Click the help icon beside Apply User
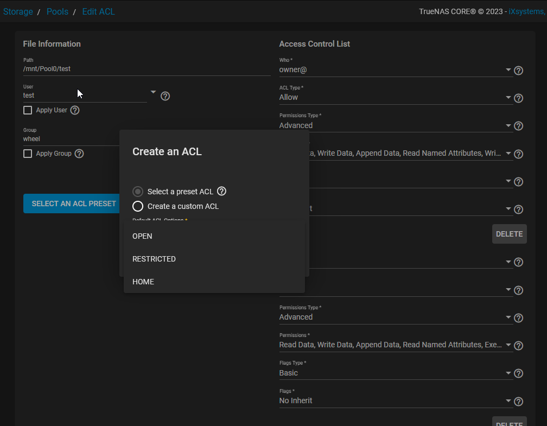The height and width of the screenshot is (426, 547). [75, 110]
